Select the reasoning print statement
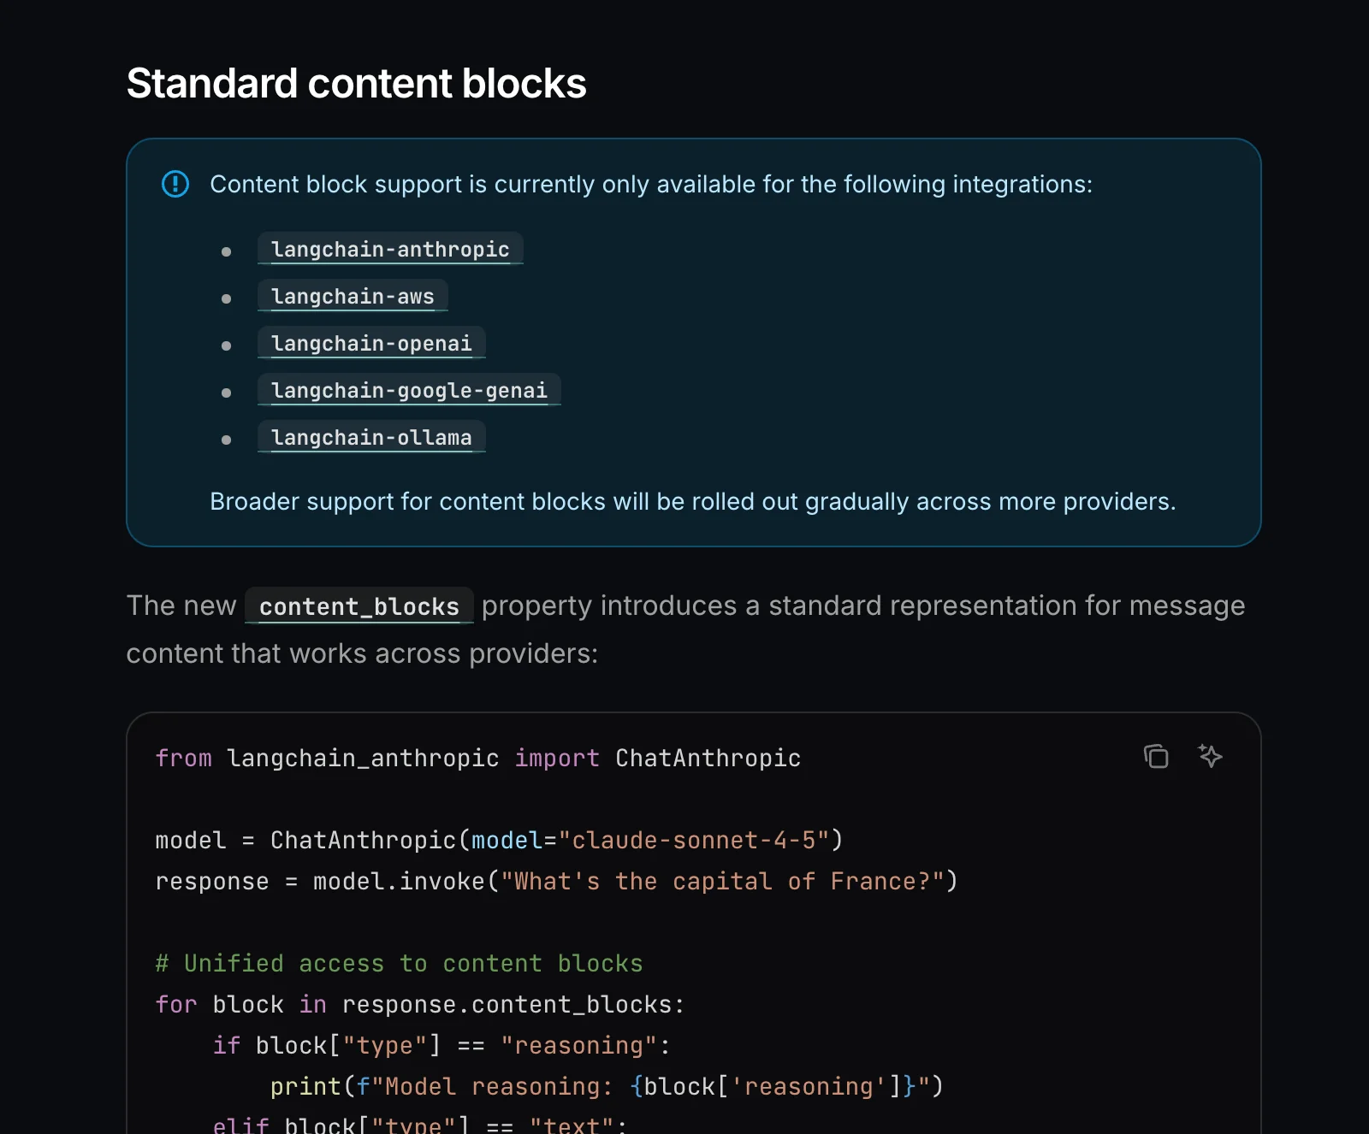Image resolution: width=1369 pixels, height=1134 pixels. click(x=606, y=1086)
